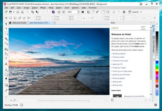Open the Mask menu
This screenshot has height=111, width=162.
[x=51, y=8]
